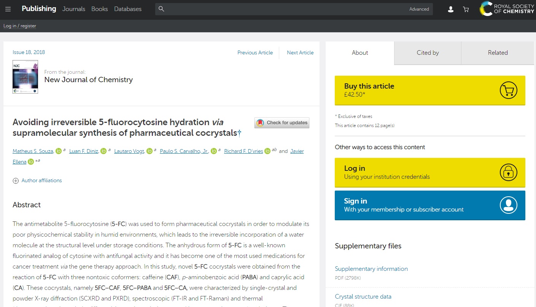Expand Author affiliations section
536x307 pixels.
click(x=37, y=181)
